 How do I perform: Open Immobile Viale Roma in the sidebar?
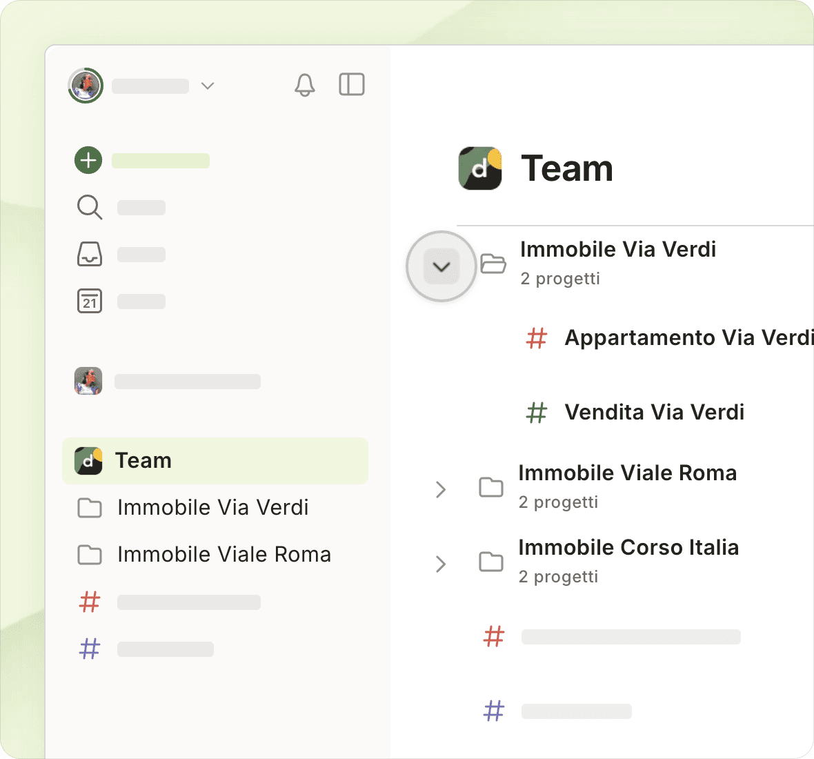(x=224, y=555)
